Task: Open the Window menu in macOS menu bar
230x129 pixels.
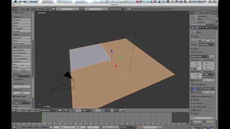Action: coord(33,1)
